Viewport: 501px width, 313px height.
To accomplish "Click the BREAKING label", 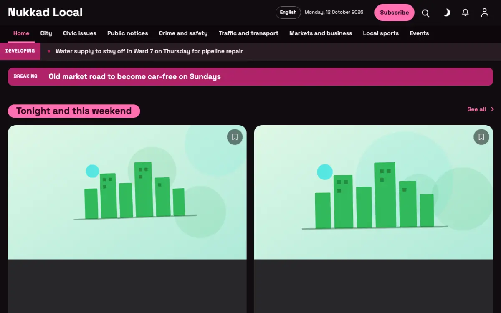I will tap(25, 76).
